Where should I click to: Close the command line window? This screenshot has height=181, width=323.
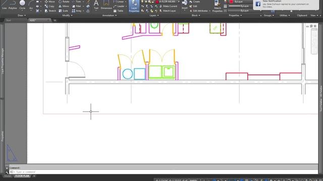[7, 168]
